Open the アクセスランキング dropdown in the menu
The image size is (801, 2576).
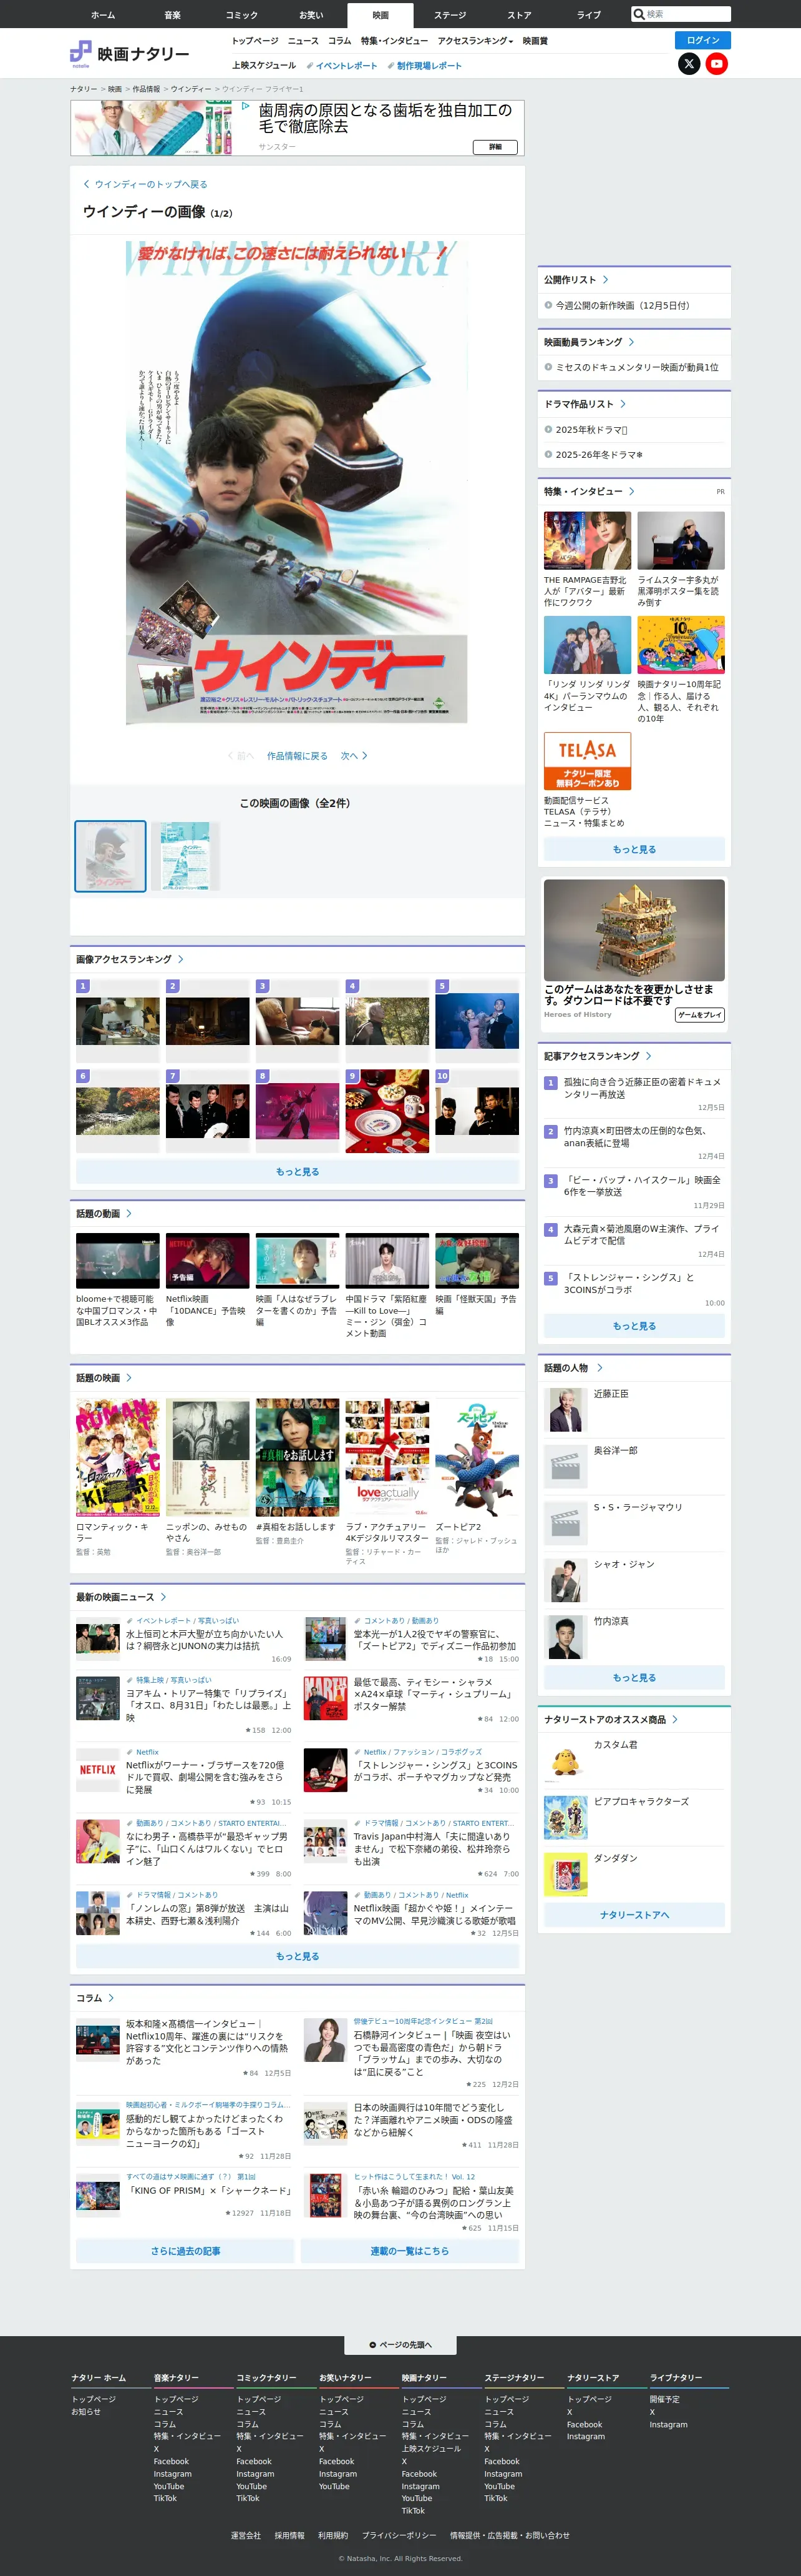tap(475, 41)
